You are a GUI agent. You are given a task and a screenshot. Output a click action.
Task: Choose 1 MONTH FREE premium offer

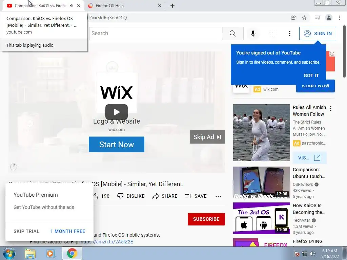68,231
